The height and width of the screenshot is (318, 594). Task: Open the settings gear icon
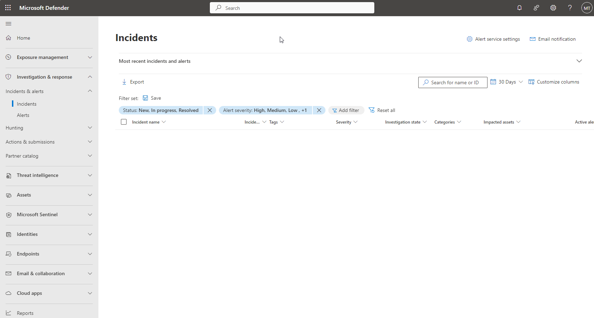click(553, 8)
